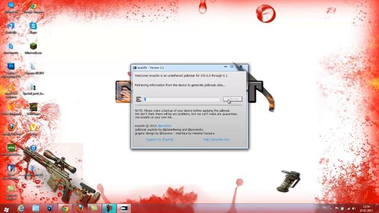Open Internet Explorer from the taskbar
Screen dimensions: 379x213
coord(21,208)
